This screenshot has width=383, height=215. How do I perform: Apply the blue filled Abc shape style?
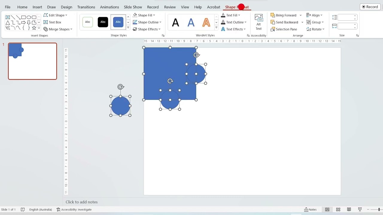click(118, 22)
